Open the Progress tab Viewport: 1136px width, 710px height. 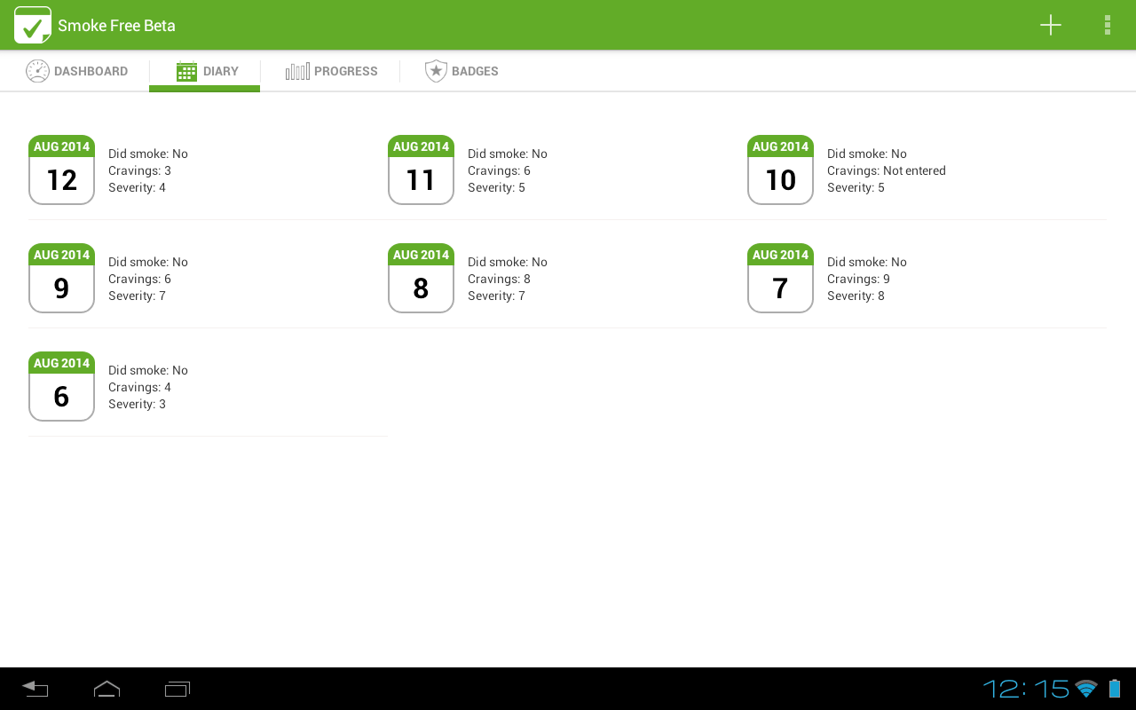tap(331, 71)
